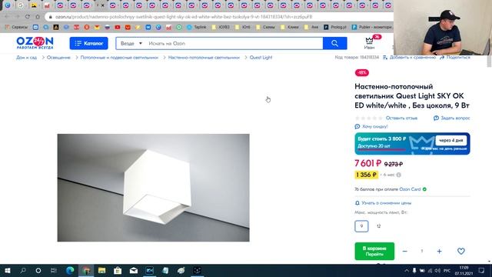Switch to the third tab with the yellow image icon
Viewport: 492px width, 277px height.
point(34,5)
